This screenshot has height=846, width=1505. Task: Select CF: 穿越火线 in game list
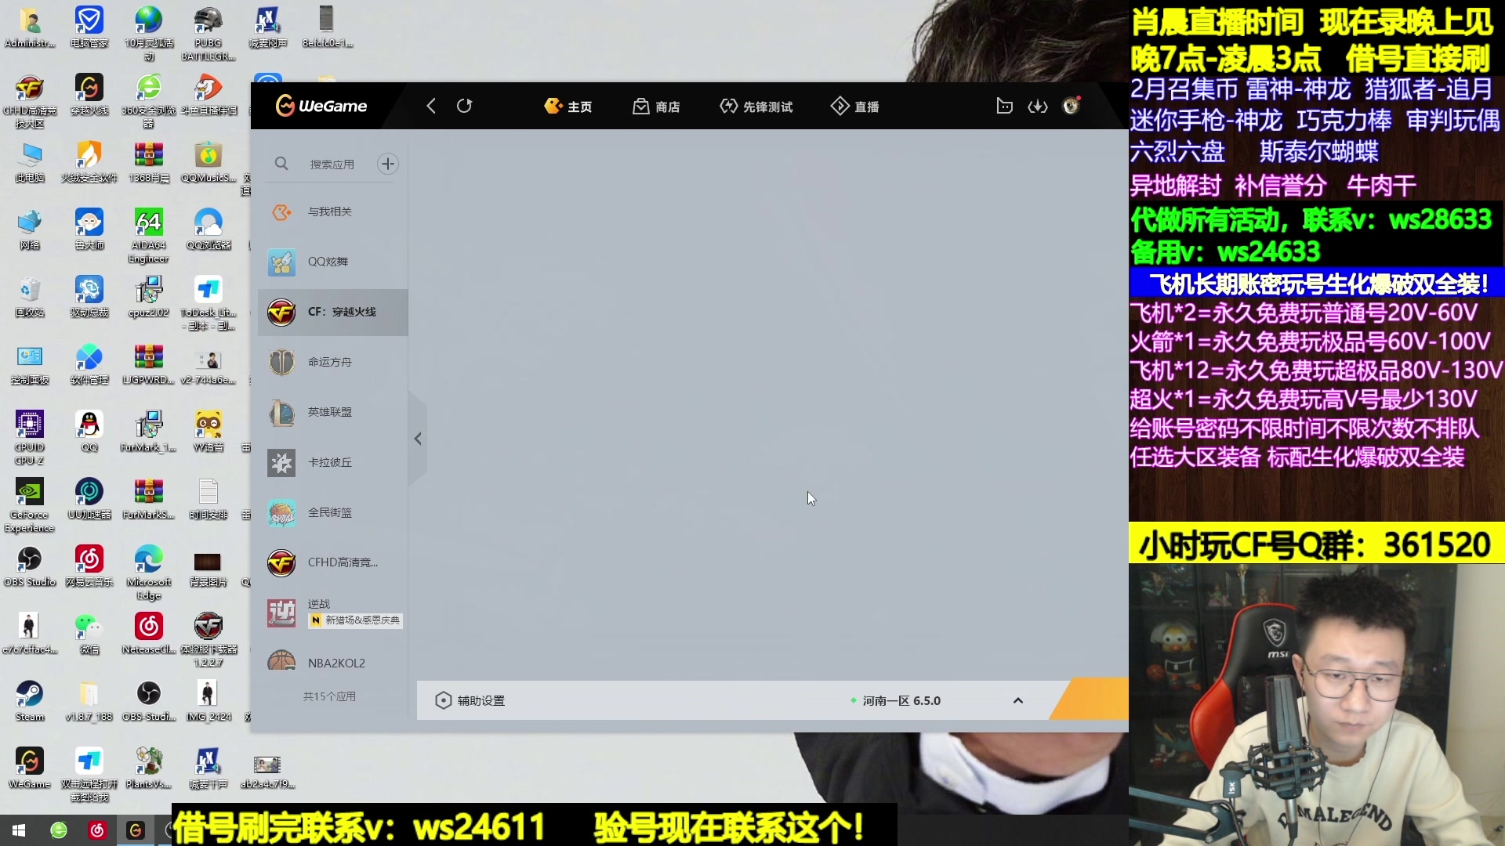coord(333,312)
